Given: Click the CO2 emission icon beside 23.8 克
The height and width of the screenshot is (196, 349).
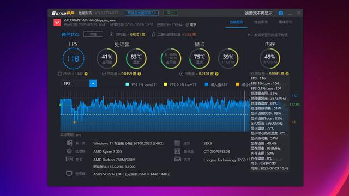Looking at the screenshot, I should coord(153,34).
